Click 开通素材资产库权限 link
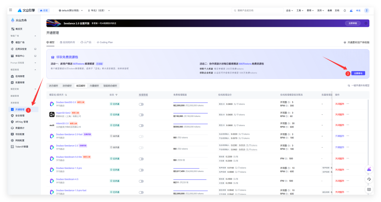 coord(356,42)
